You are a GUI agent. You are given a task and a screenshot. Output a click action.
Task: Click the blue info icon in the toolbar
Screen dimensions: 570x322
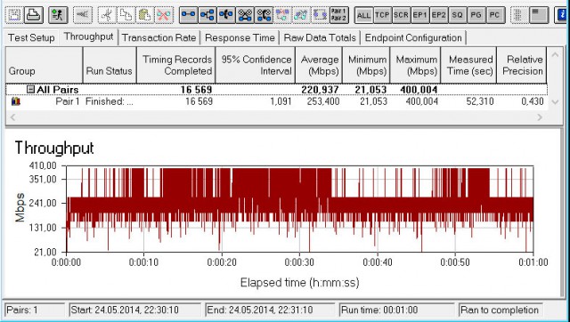click(562, 15)
